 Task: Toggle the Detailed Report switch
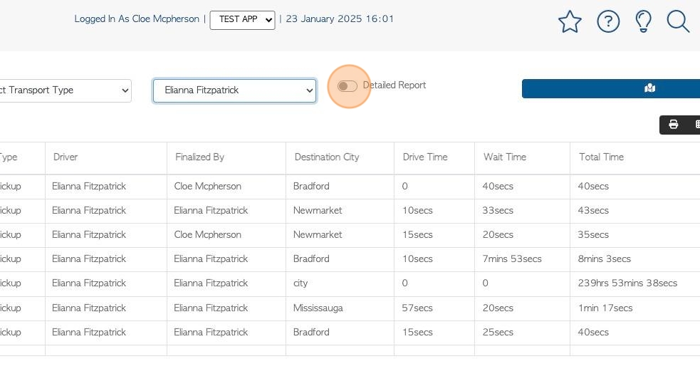348,86
